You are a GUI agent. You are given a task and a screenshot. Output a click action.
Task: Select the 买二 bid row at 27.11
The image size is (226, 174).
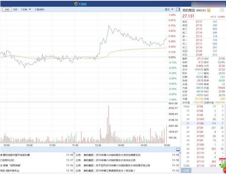tap(203, 44)
